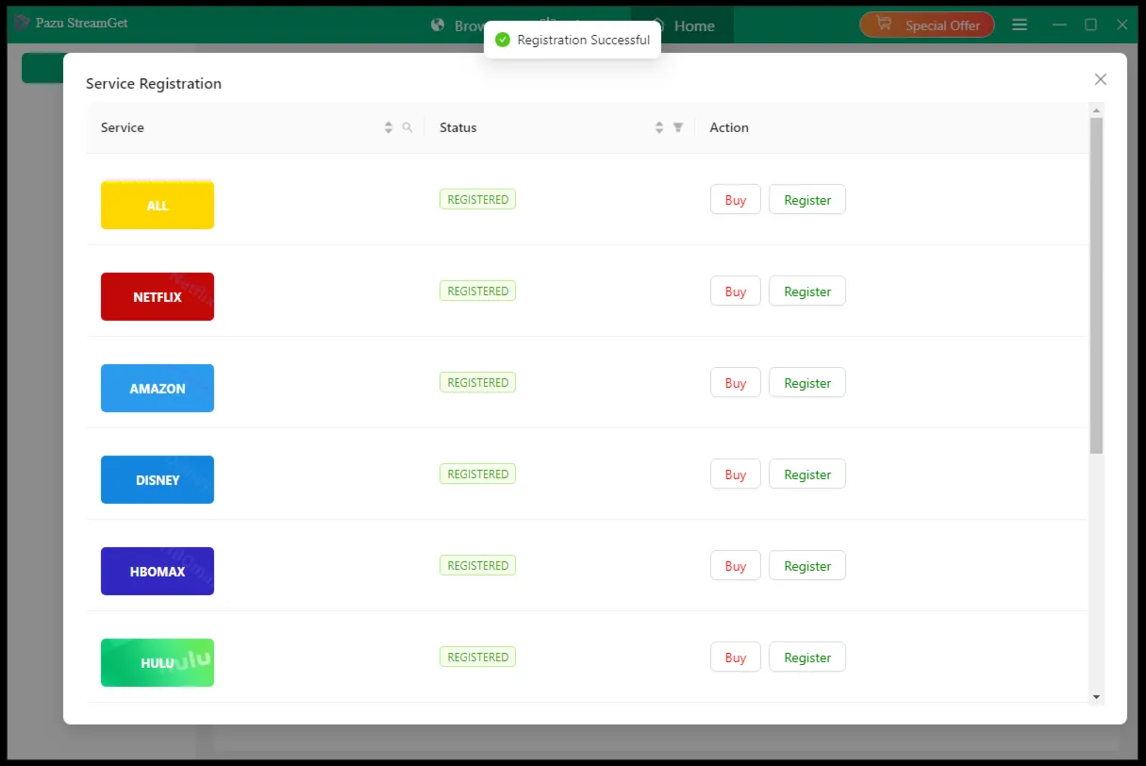Click Register for HBOMAX
Screen dimensions: 1146x766
pos(807,565)
